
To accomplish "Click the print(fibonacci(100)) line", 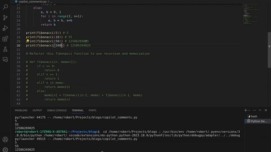I will [x=58, y=45].
